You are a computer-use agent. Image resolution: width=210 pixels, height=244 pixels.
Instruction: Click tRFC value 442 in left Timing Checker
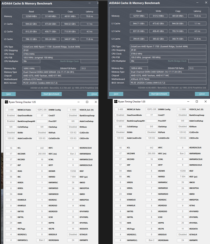pos(42,148)
